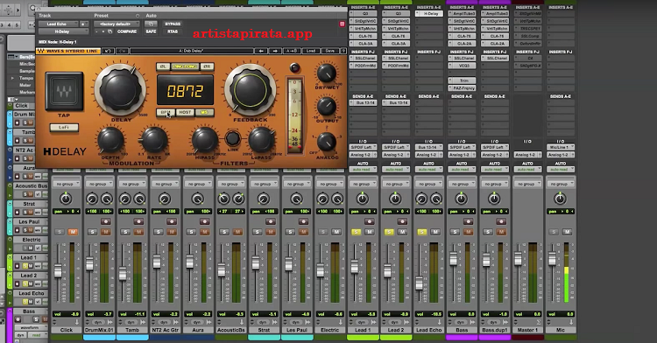Open Lead 1 S/PDIF Left input dropdown

[x=363, y=147]
